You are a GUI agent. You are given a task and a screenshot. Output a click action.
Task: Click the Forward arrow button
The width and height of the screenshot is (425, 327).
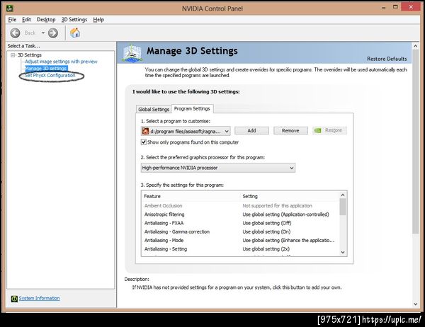[53, 33]
